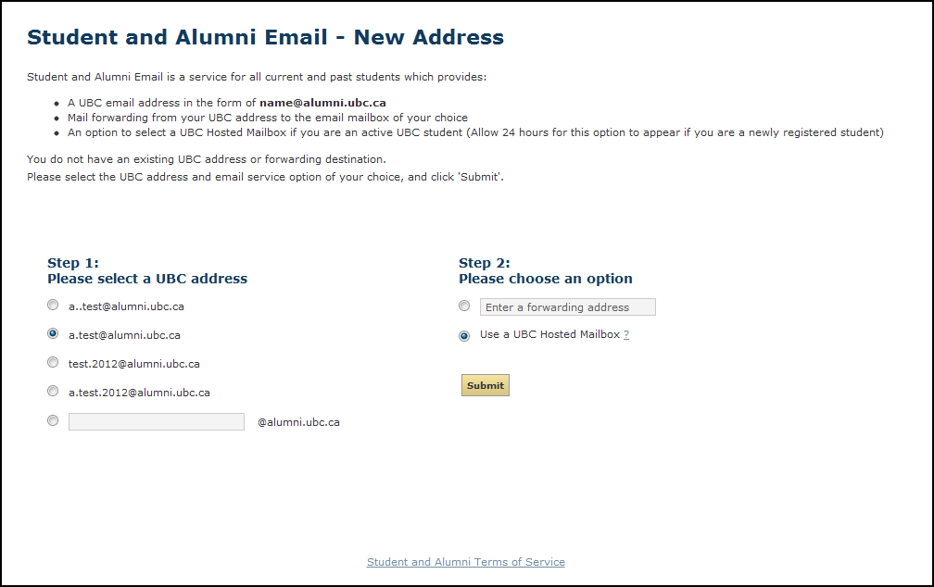Viewport: 934px width, 587px height.
Task: Select the forwarding address radio button
Action: [464, 306]
